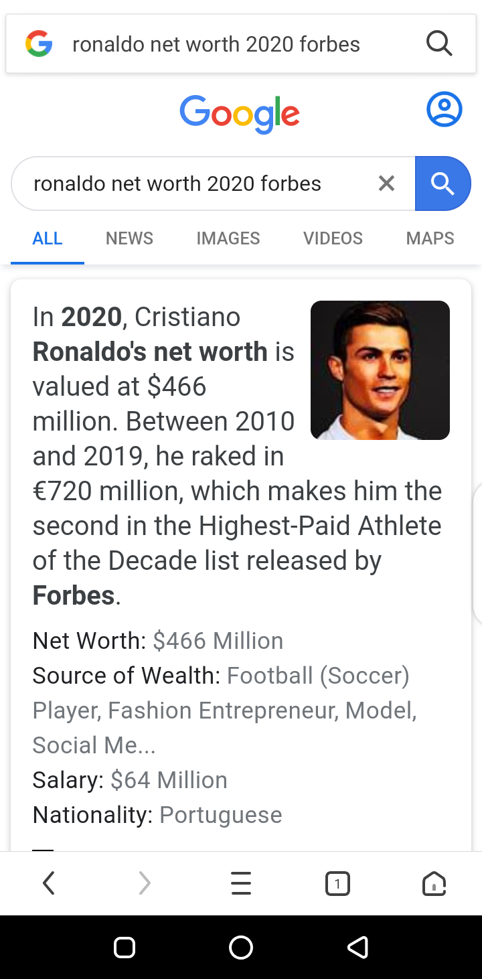The image size is (482, 979).
Task: Clear the search query with the X
Action: click(x=386, y=183)
